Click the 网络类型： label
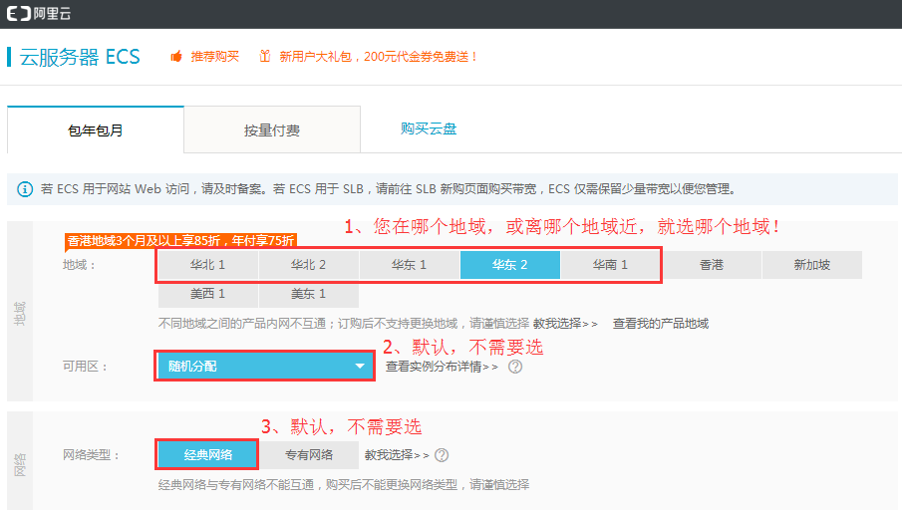902x510 pixels. click(x=91, y=455)
